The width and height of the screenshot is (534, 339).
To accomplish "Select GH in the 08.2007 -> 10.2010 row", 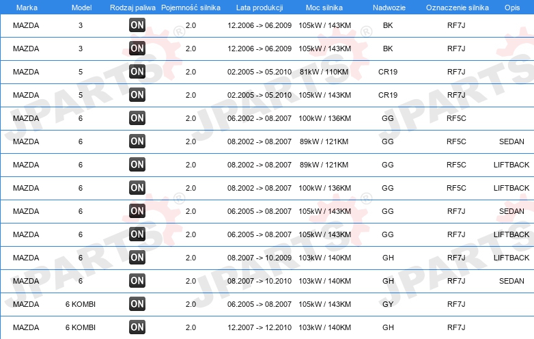I will tap(388, 281).
